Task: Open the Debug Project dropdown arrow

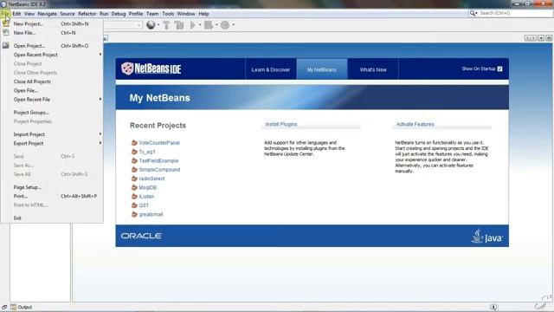Action: point(216,25)
